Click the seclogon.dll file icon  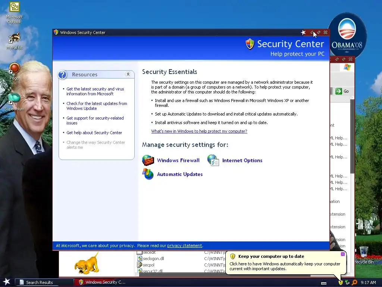pyautogui.click(x=140, y=258)
